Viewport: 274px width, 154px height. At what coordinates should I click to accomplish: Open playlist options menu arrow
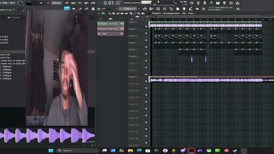[99, 13]
